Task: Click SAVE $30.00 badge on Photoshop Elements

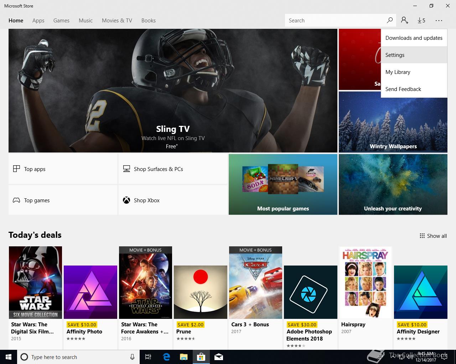Action: tap(302, 325)
